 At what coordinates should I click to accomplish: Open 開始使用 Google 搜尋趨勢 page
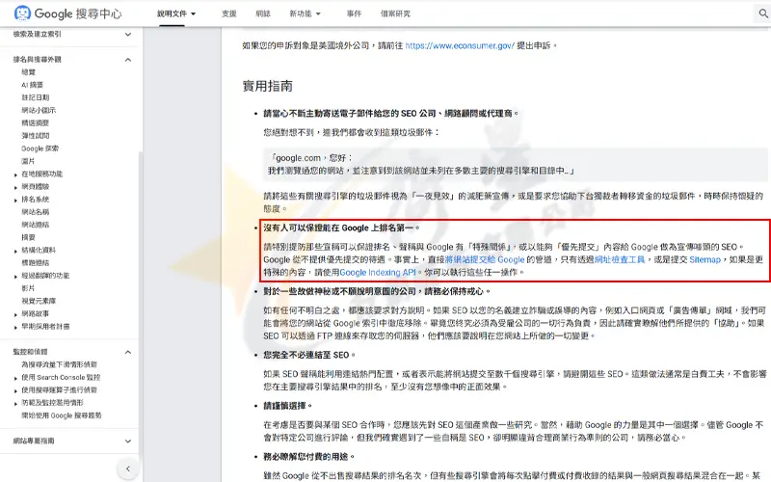[62, 415]
